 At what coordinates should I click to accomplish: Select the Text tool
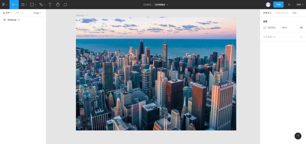(50, 4)
